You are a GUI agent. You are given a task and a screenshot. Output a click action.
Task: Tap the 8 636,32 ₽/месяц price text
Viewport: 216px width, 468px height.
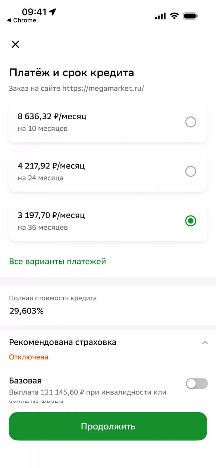[52, 116]
